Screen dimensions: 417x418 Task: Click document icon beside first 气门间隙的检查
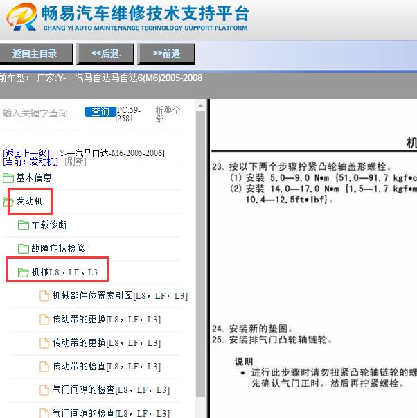coord(44,390)
